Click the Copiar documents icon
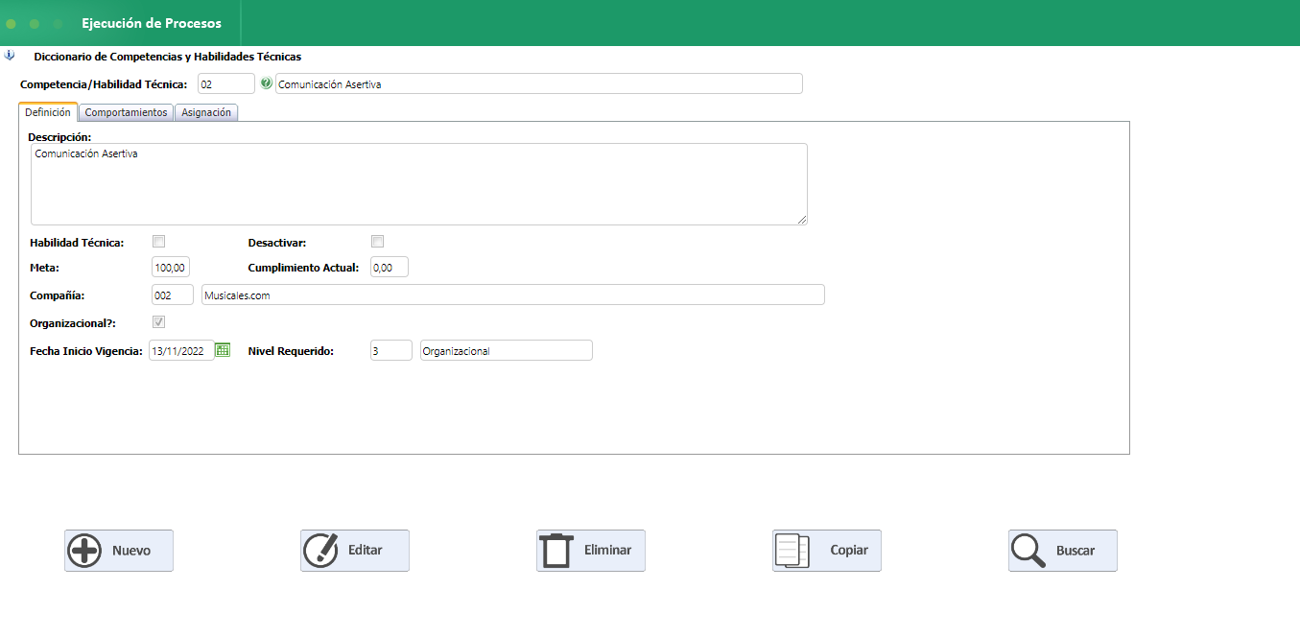 (x=792, y=551)
